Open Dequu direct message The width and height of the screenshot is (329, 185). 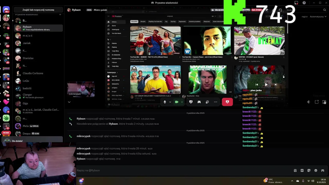[38, 134]
